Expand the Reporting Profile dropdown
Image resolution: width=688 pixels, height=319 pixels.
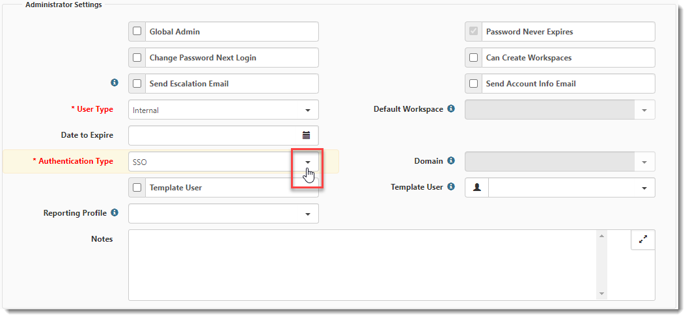point(307,214)
